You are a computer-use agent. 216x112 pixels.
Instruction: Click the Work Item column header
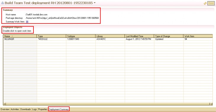coord(198,36)
